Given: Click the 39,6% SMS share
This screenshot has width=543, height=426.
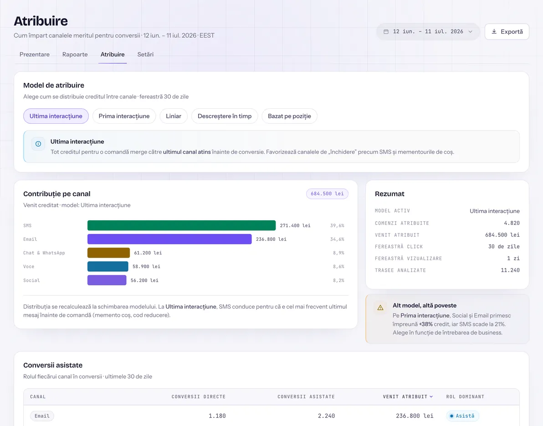Looking at the screenshot, I should click(337, 225).
